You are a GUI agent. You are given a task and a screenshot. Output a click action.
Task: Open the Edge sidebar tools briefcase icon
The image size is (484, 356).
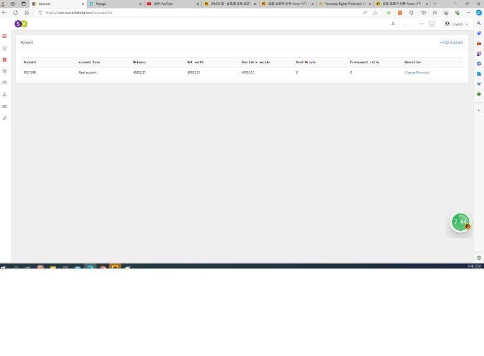pyautogui.click(x=479, y=43)
